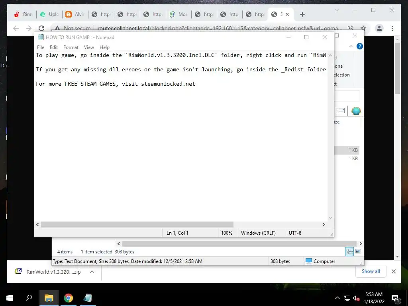Open the Help menu in Notepad

tap(104, 47)
